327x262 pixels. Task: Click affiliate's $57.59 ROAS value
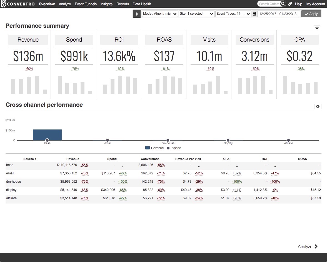tap(316, 198)
